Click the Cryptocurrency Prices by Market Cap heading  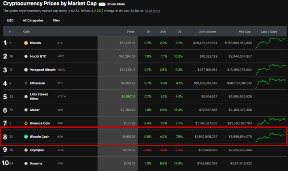[x=50, y=4]
